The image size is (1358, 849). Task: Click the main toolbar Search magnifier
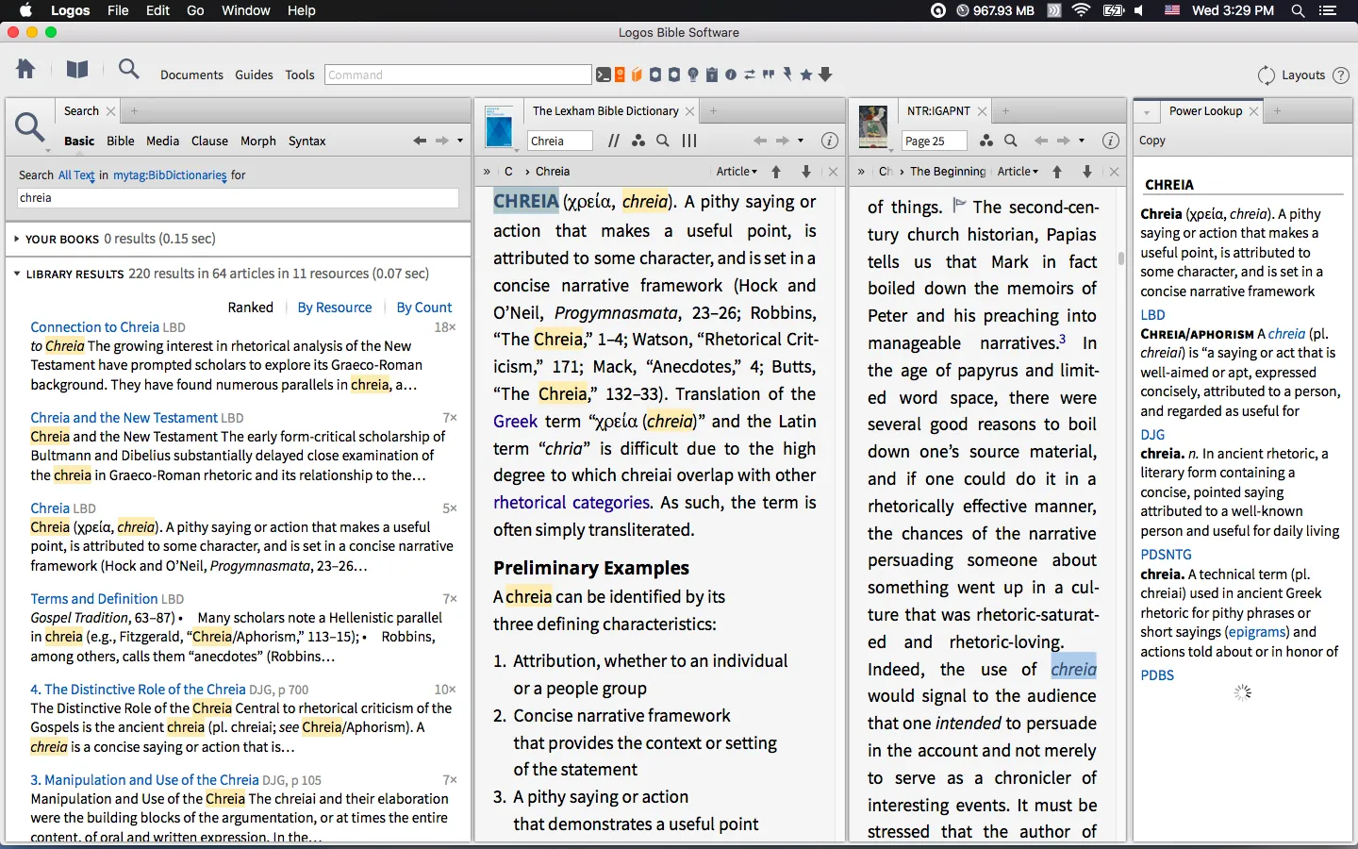click(129, 69)
